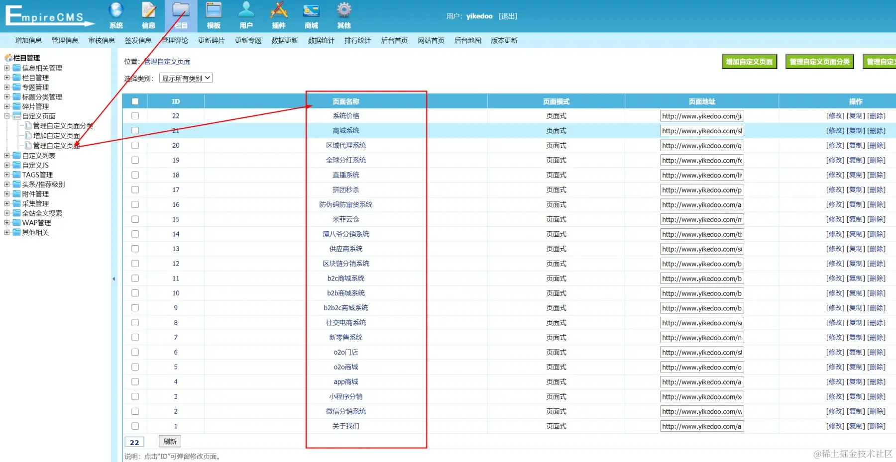Click folder icon beside 标题分类管理
The height and width of the screenshot is (462, 896).
click(x=16, y=97)
